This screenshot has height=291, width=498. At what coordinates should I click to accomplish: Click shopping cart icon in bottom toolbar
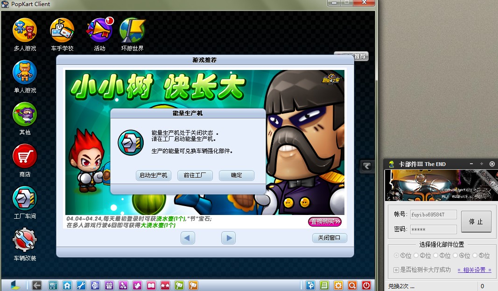(53, 285)
